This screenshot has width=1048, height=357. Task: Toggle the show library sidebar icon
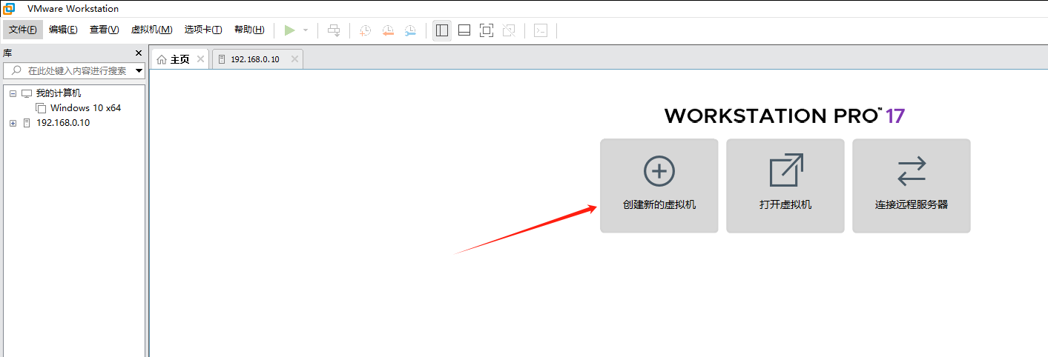pyautogui.click(x=442, y=30)
